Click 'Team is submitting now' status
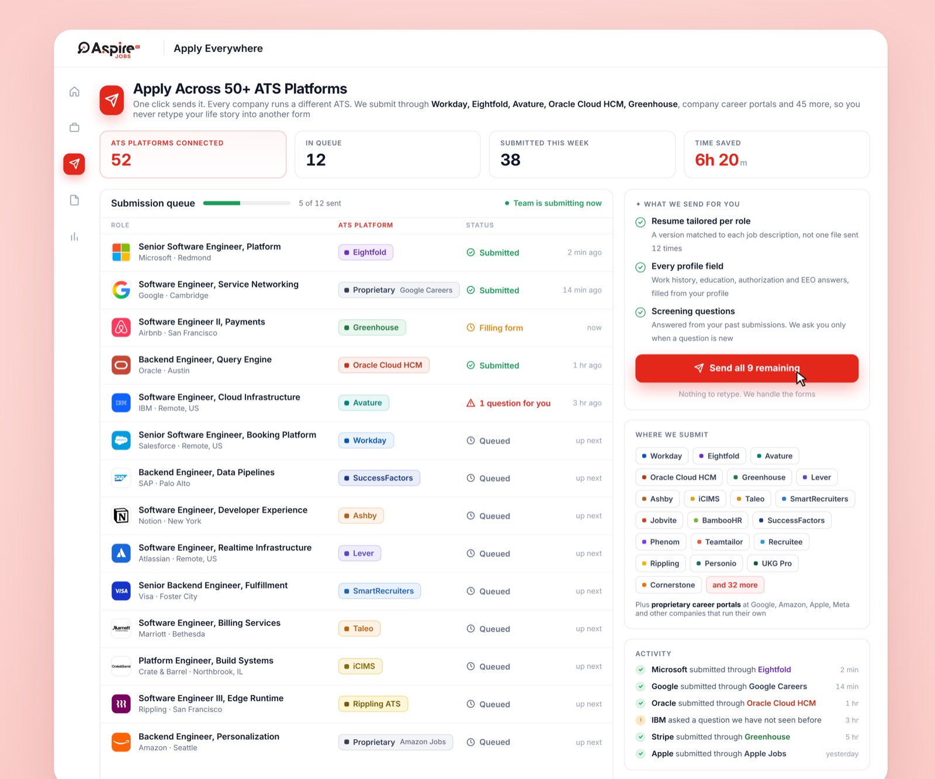Viewport: 935px width, 779px height. point(553,203)
